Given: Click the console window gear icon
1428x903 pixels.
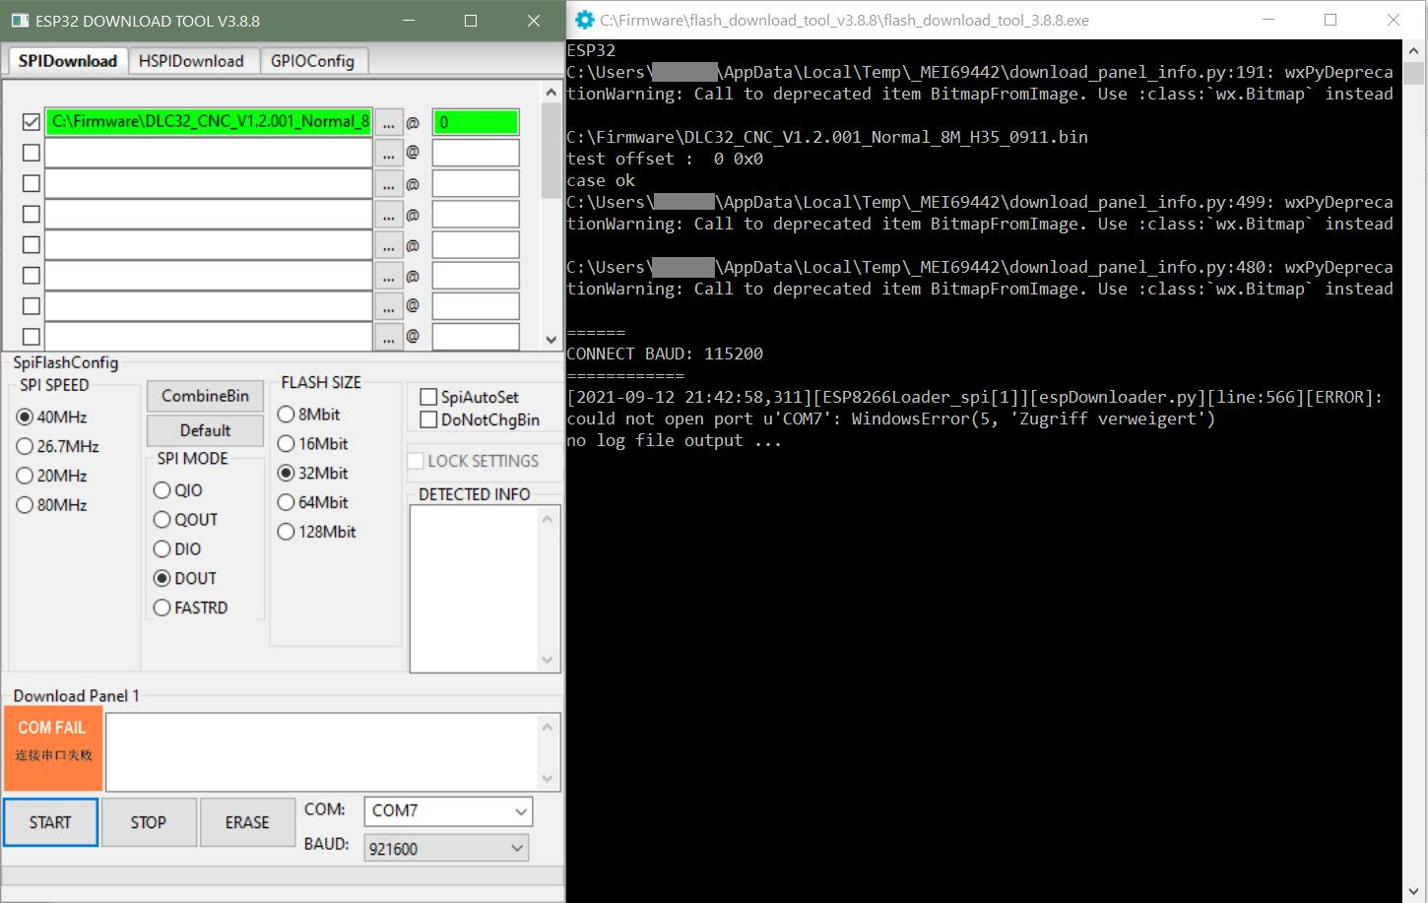Looking at the screenshot, I should (x=584, y=20).
